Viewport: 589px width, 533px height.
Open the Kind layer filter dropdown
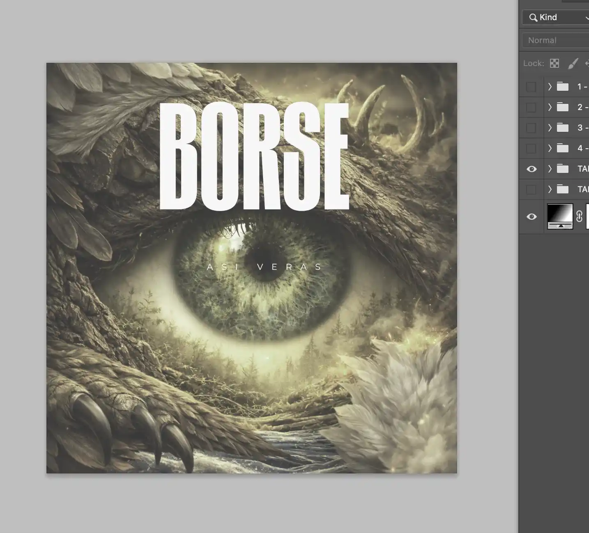click(559, 17)
